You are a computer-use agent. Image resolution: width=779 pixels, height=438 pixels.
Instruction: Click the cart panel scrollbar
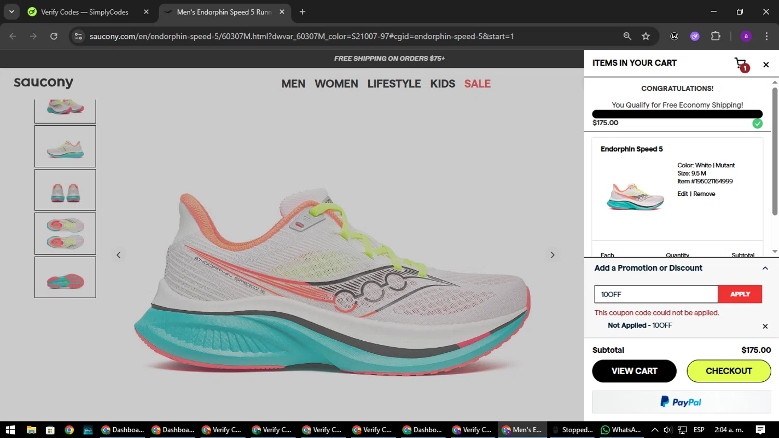775,151
